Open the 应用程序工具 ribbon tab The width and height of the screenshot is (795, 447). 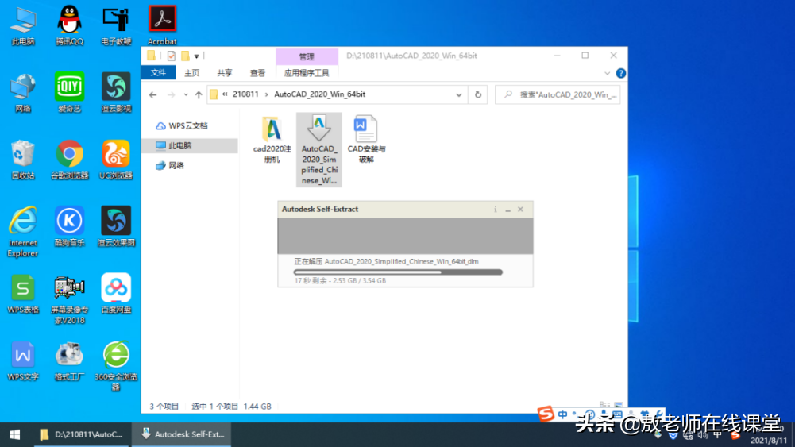point(307,73)
